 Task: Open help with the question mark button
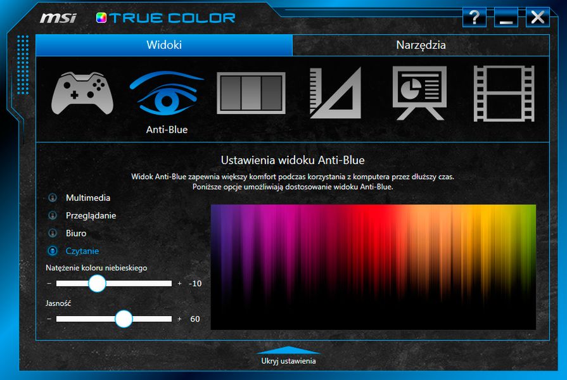[475, 17]
